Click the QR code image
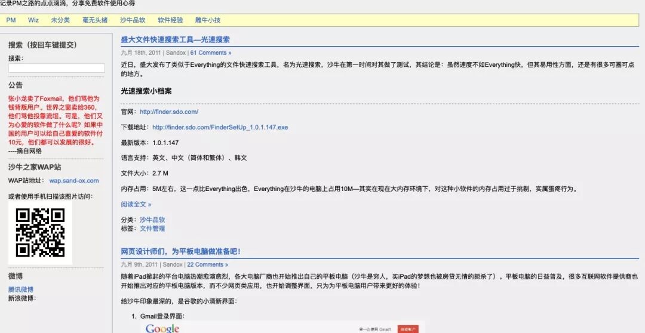This screenshot has width=645, height=333. (41, 233)
